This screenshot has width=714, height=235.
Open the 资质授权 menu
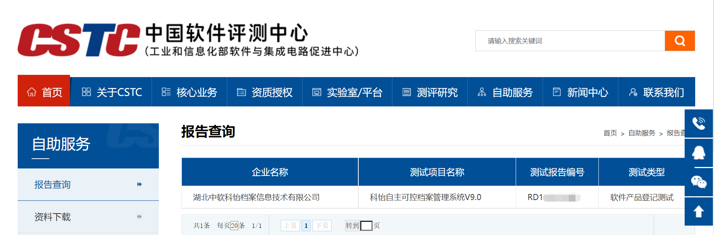coord(265,92)
